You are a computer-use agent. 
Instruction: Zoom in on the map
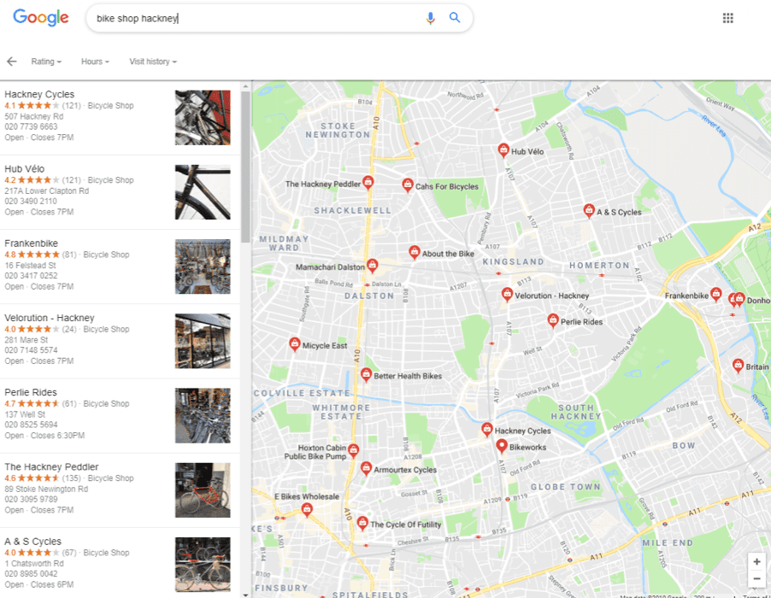[x=756, y=561]
